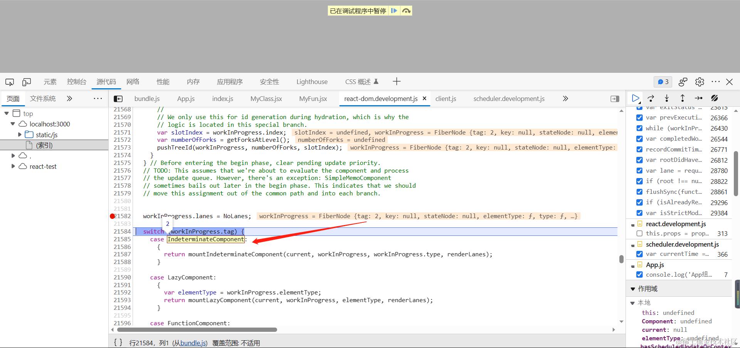Click line number 21587 in the gutter
Viewport: 740px width, 348px height.
122,254
